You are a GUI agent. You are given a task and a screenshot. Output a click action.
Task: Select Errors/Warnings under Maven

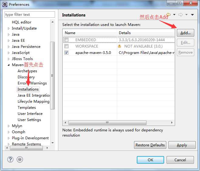tap(32, 83)
